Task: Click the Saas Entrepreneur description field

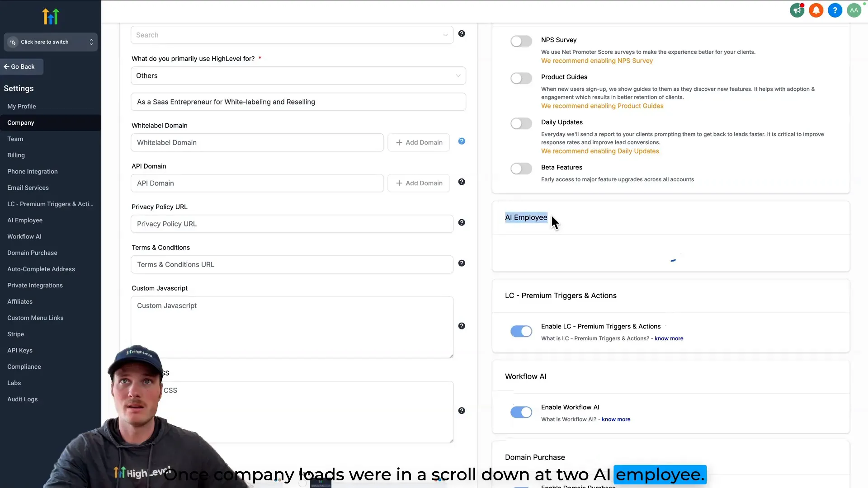Action: (x=298, y=102)
